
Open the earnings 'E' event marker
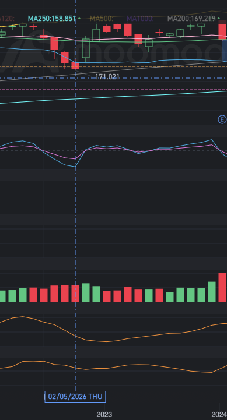pyautogui.click(x=222, y=119)
